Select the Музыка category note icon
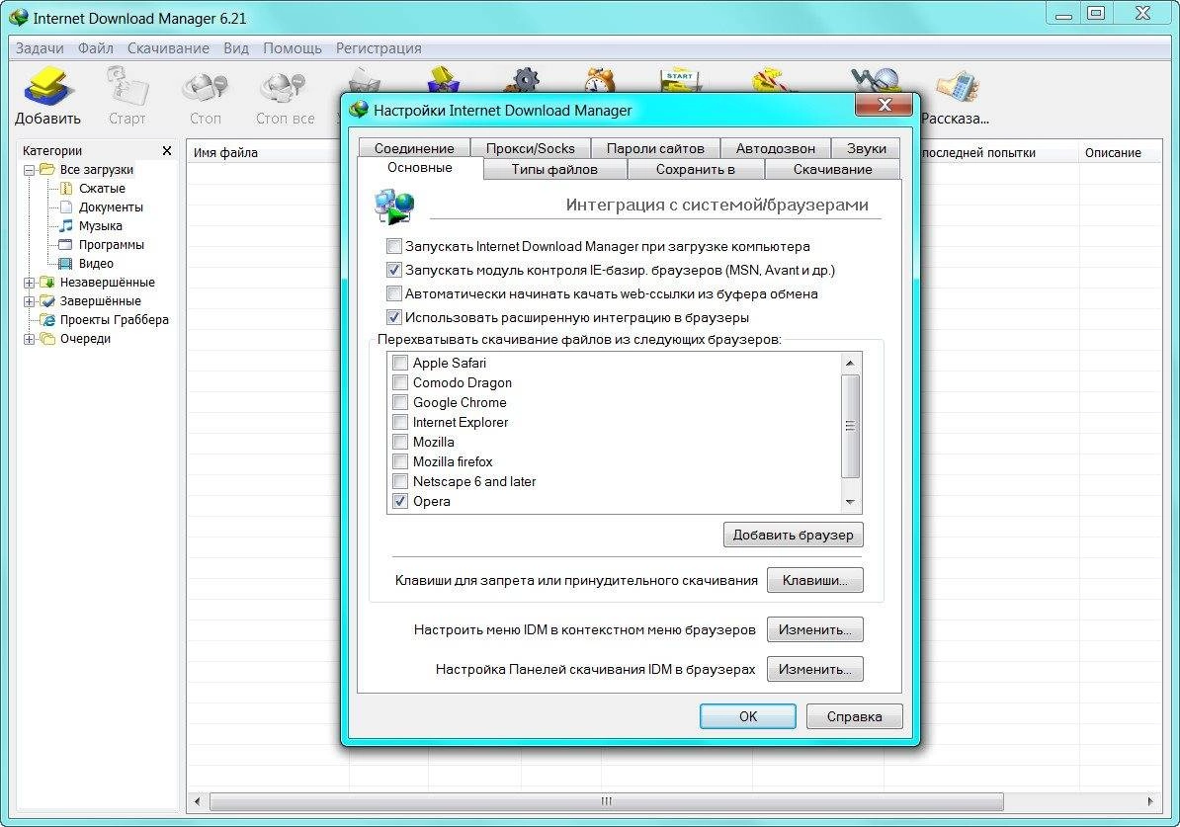 coord(65,225)
